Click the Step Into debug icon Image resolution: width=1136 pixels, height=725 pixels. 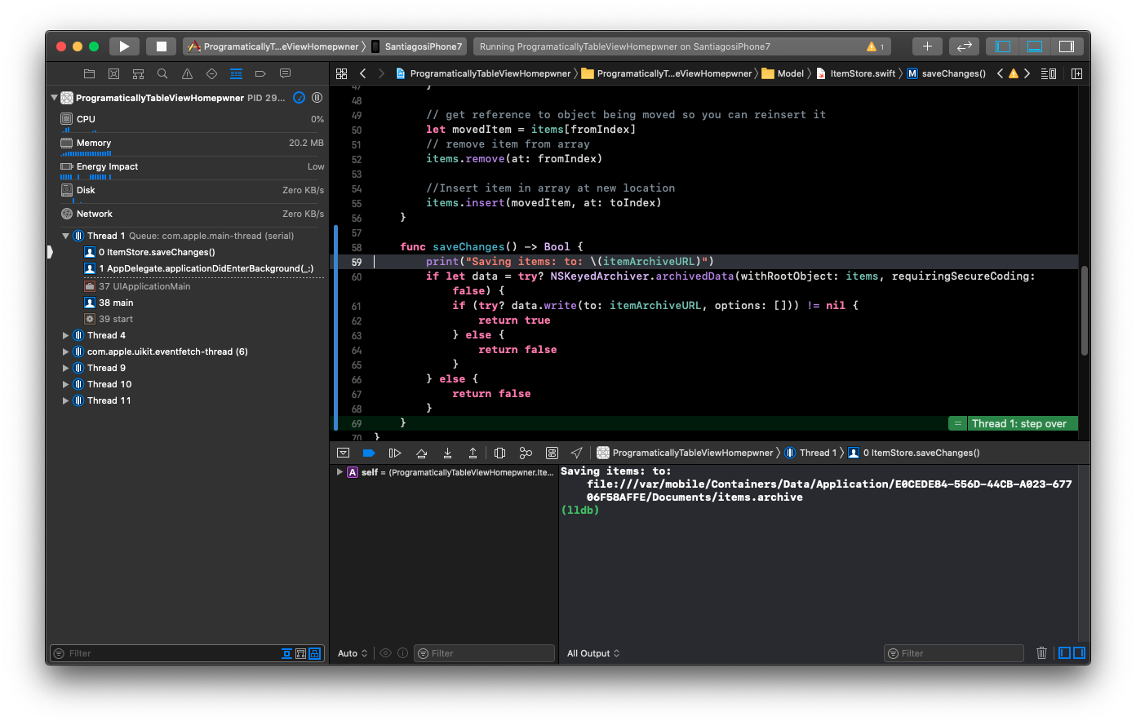pos(447,453)
